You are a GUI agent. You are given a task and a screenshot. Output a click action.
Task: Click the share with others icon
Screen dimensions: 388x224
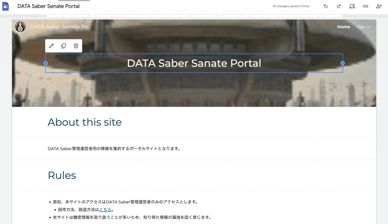(x=378, y=6)
